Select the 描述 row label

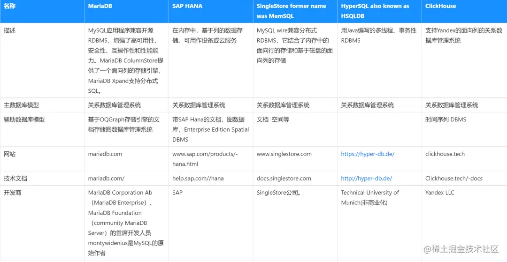[9, 30]
